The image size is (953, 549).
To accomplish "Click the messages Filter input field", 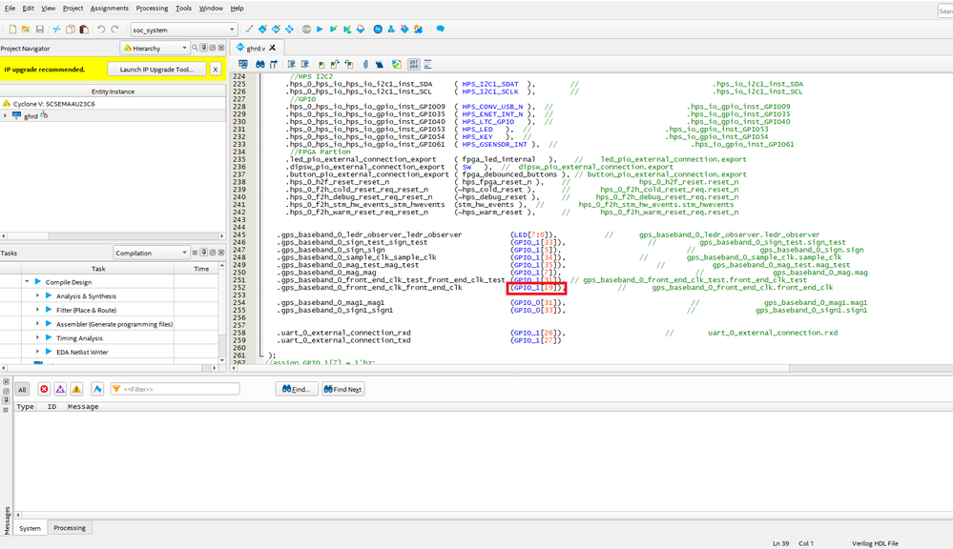I will [175, 389].
